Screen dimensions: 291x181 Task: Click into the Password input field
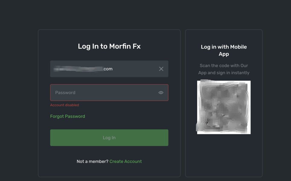click(106, 93)
